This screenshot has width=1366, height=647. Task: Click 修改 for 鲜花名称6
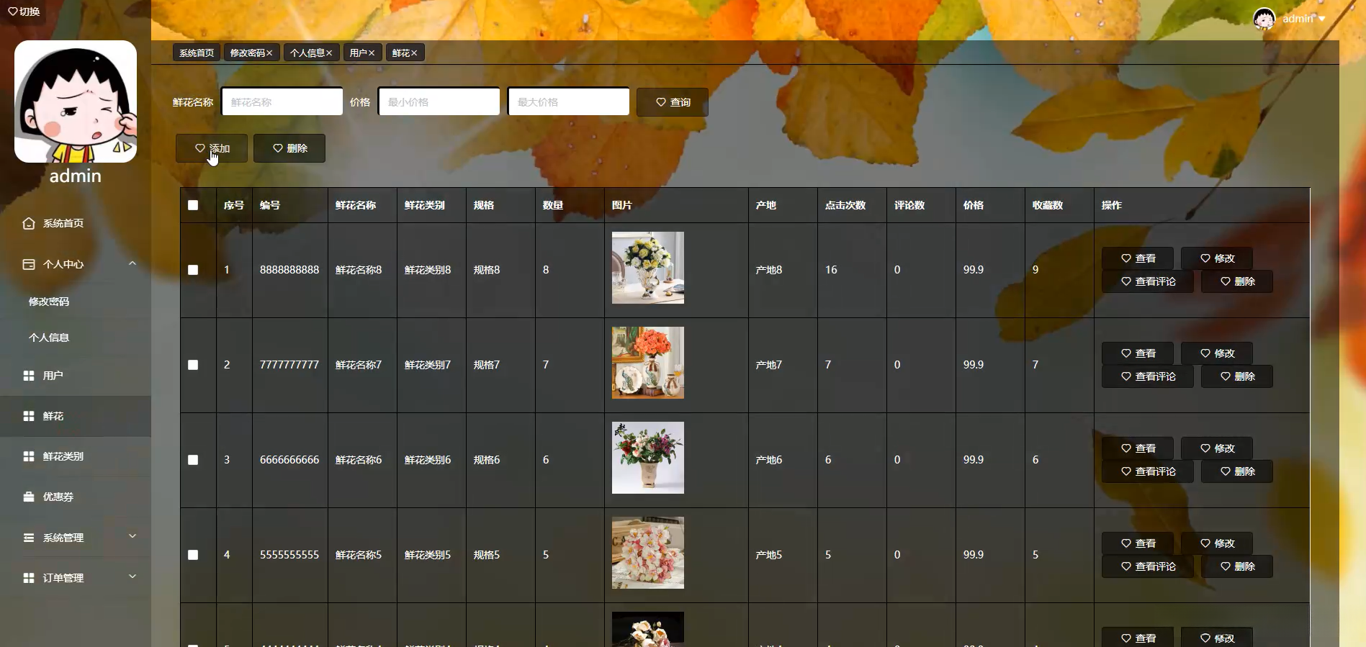(1217, 448)
